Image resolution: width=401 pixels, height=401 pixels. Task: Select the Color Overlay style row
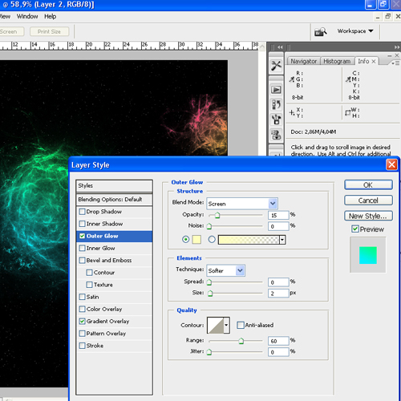pos(114,309)
